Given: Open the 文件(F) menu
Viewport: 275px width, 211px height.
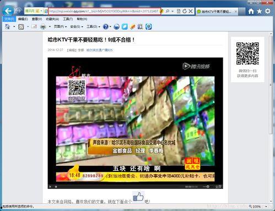Looking at the screenshot, I should pyautogui.click(x=9, y=19).
